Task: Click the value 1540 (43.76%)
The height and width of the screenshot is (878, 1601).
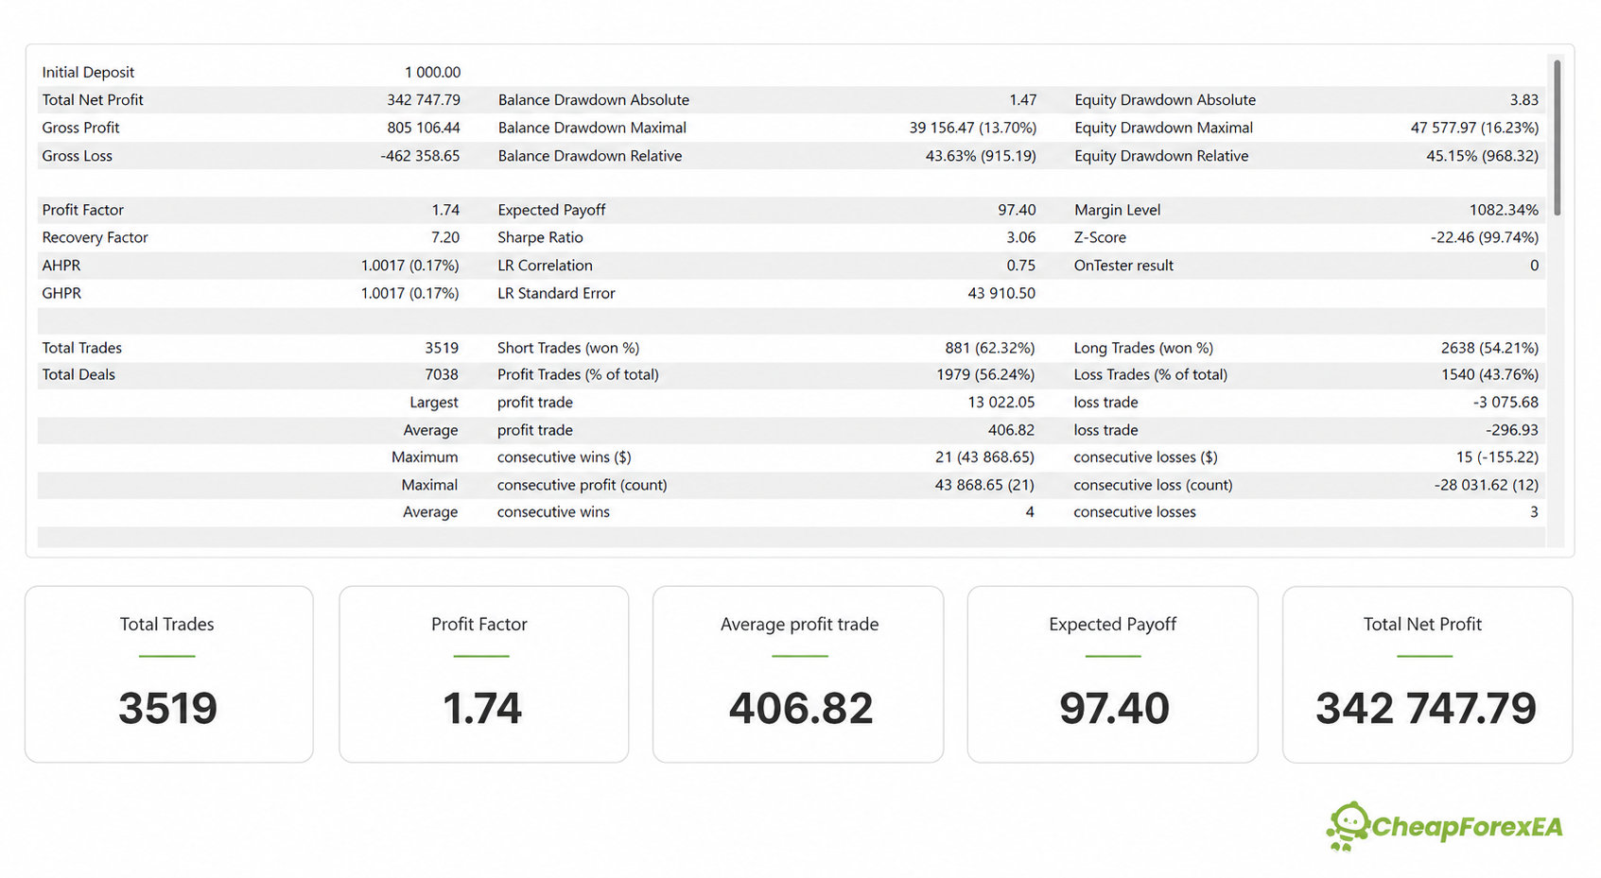Action: point(1489,374)
